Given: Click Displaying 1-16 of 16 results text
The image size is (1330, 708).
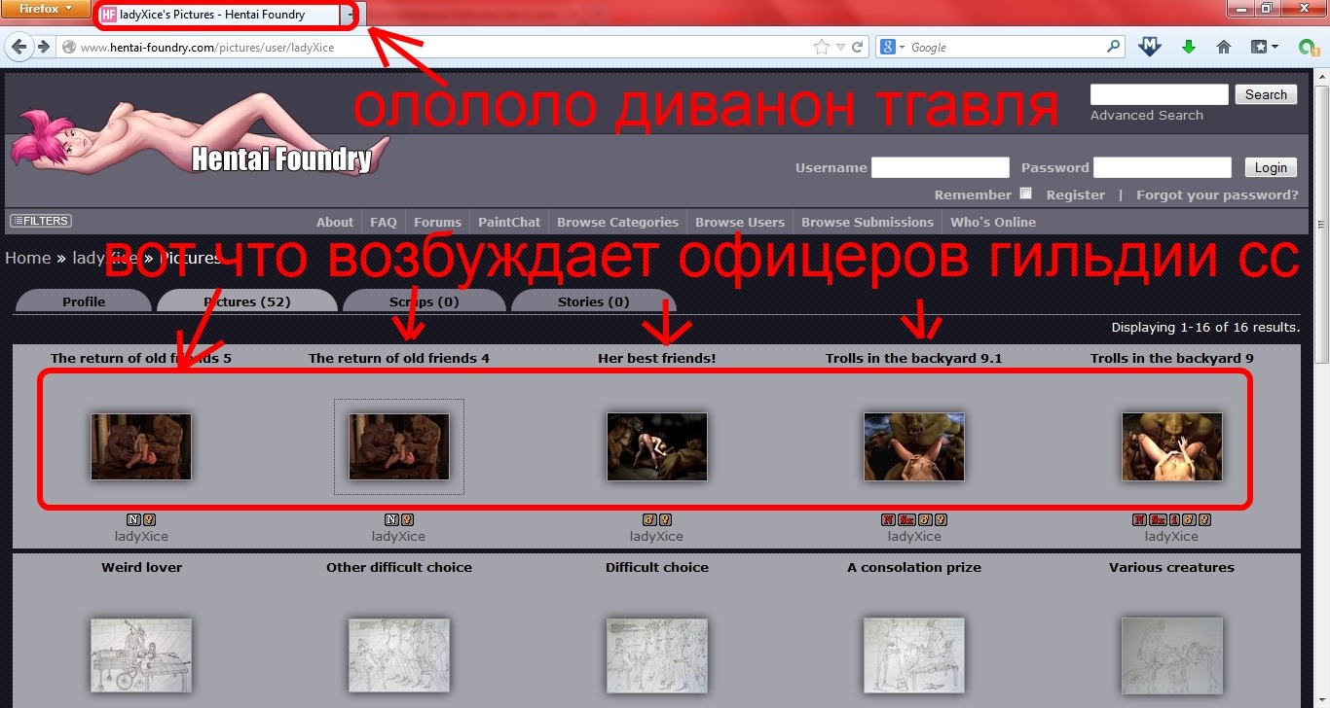Looking at the screenshot, I should pyautogui.click(x=1205, y=327).
